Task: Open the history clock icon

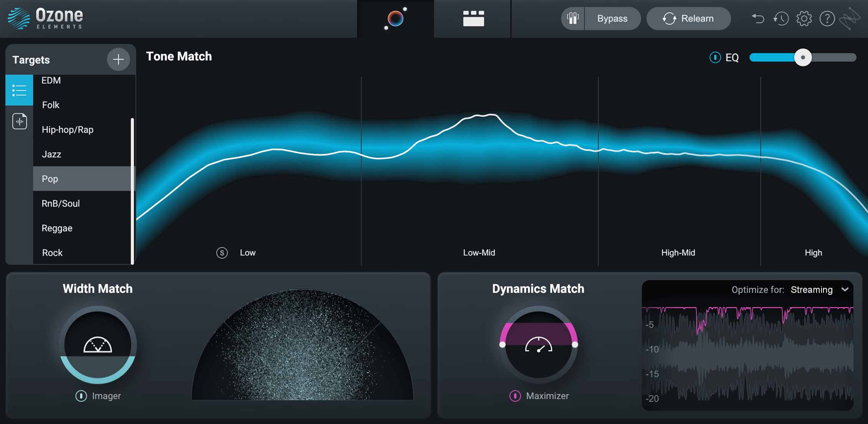Action: point(781,18)
